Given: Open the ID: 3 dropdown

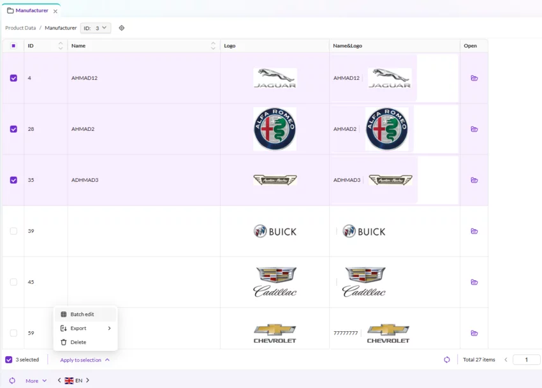Looking at the screenshot, I should pyautogui.click(x=96, y=28).
